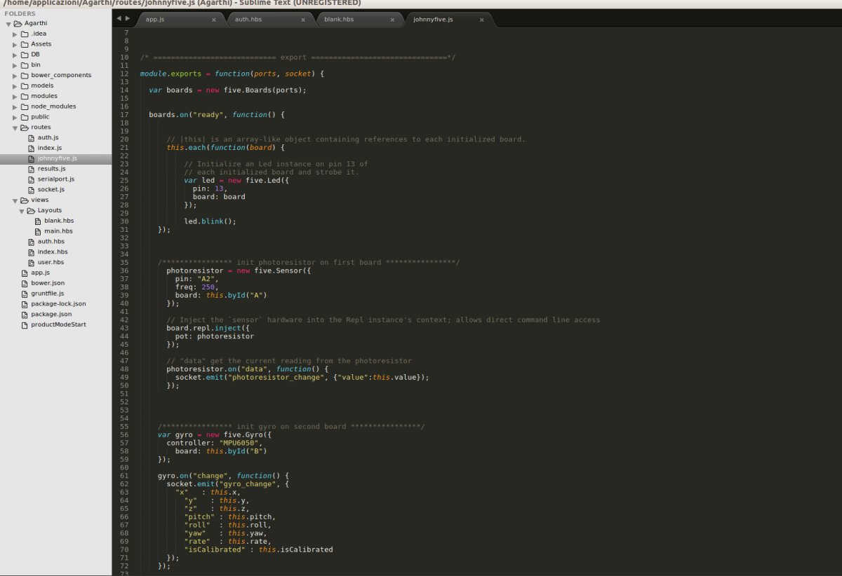Image resolution: width=842 pixels, height=576 pixels.
Task: Click the blank.hbs file icon in sidebar
Action: [x=37, y=221]
